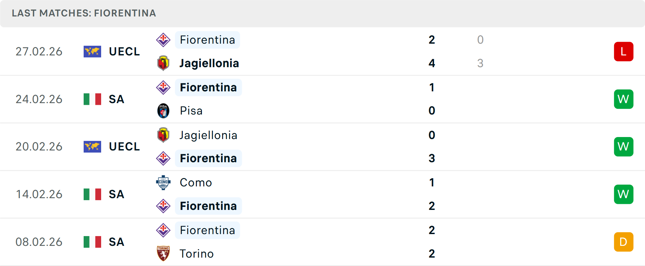Open the Como club crest icon

pyautogui.click(x=163, y=183)
